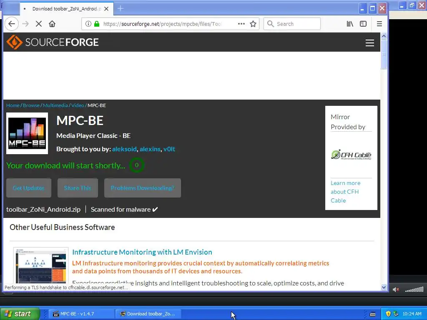Click the keyboard icon in taskbar

[x=373, y=314]
